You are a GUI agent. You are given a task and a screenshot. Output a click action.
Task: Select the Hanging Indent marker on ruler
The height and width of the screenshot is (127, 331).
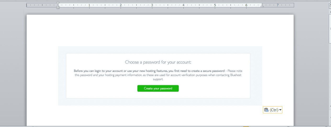click(58, 6)
